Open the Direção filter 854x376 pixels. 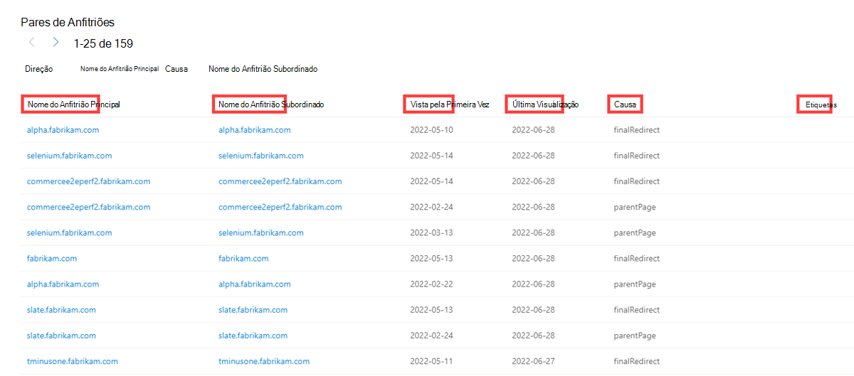[38, 69]
